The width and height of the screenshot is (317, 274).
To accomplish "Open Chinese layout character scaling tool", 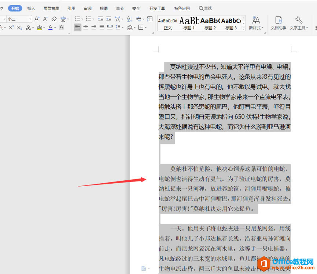I will point(118,19).
